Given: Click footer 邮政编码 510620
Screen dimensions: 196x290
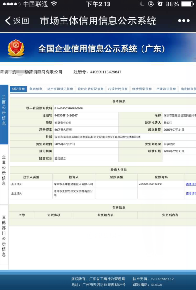Looking at the screenshot, I should 147,285.
